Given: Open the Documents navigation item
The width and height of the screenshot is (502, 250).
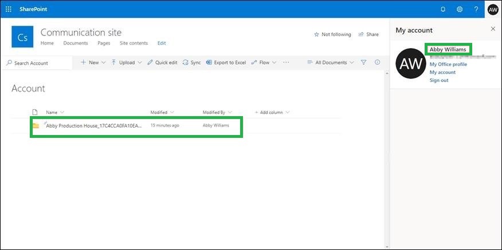Looking at the screenshot, I should (x=76, y=43).
